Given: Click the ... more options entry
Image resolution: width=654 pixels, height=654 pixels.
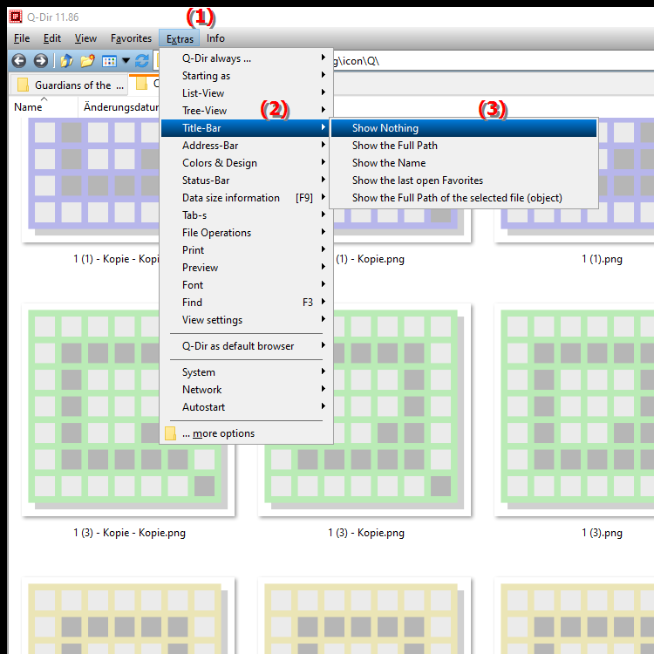Looking at the screenshot, I should coord(247,433).
